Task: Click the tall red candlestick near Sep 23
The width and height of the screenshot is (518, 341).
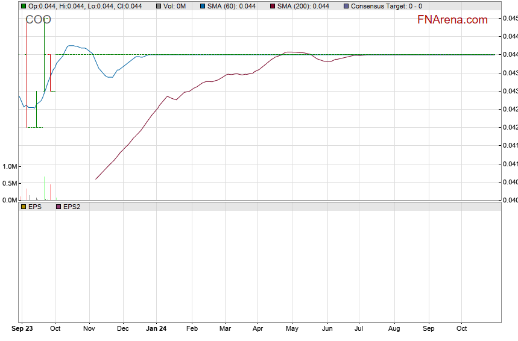Action: coord(27,72)
